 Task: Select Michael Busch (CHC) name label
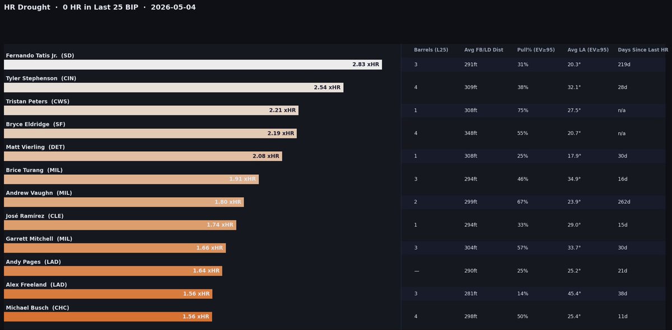coord(37,308)
